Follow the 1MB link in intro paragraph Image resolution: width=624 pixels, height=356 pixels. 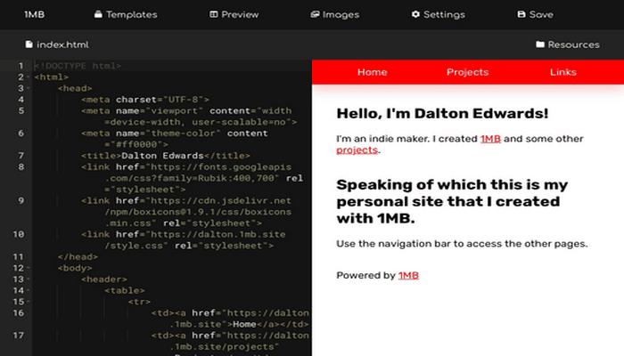pos(490,139)
